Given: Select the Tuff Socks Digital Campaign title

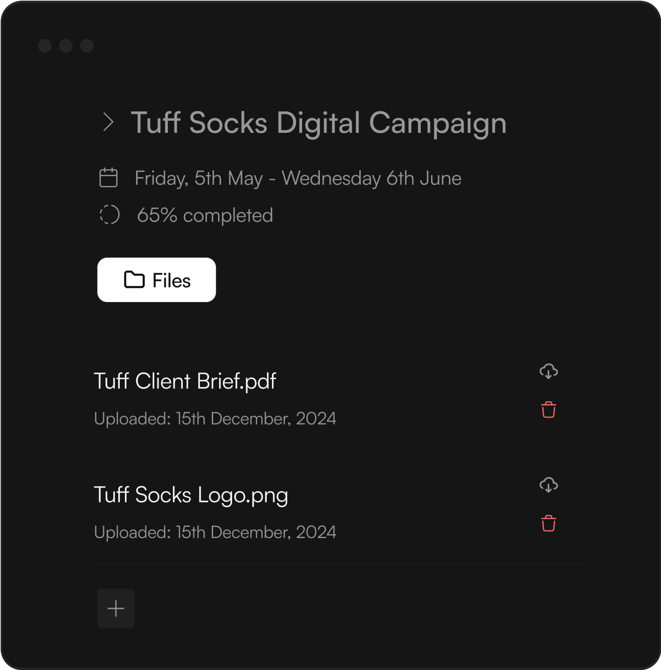Looking at the screenshot, I should pyautogui.click(x=319, y=123).
